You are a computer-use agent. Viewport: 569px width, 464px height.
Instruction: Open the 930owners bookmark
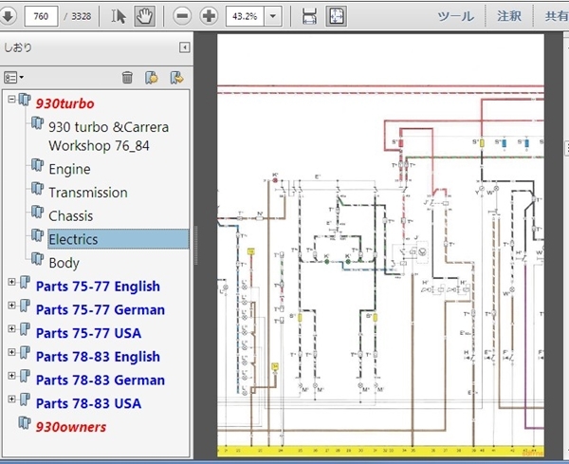coord(71,427)
